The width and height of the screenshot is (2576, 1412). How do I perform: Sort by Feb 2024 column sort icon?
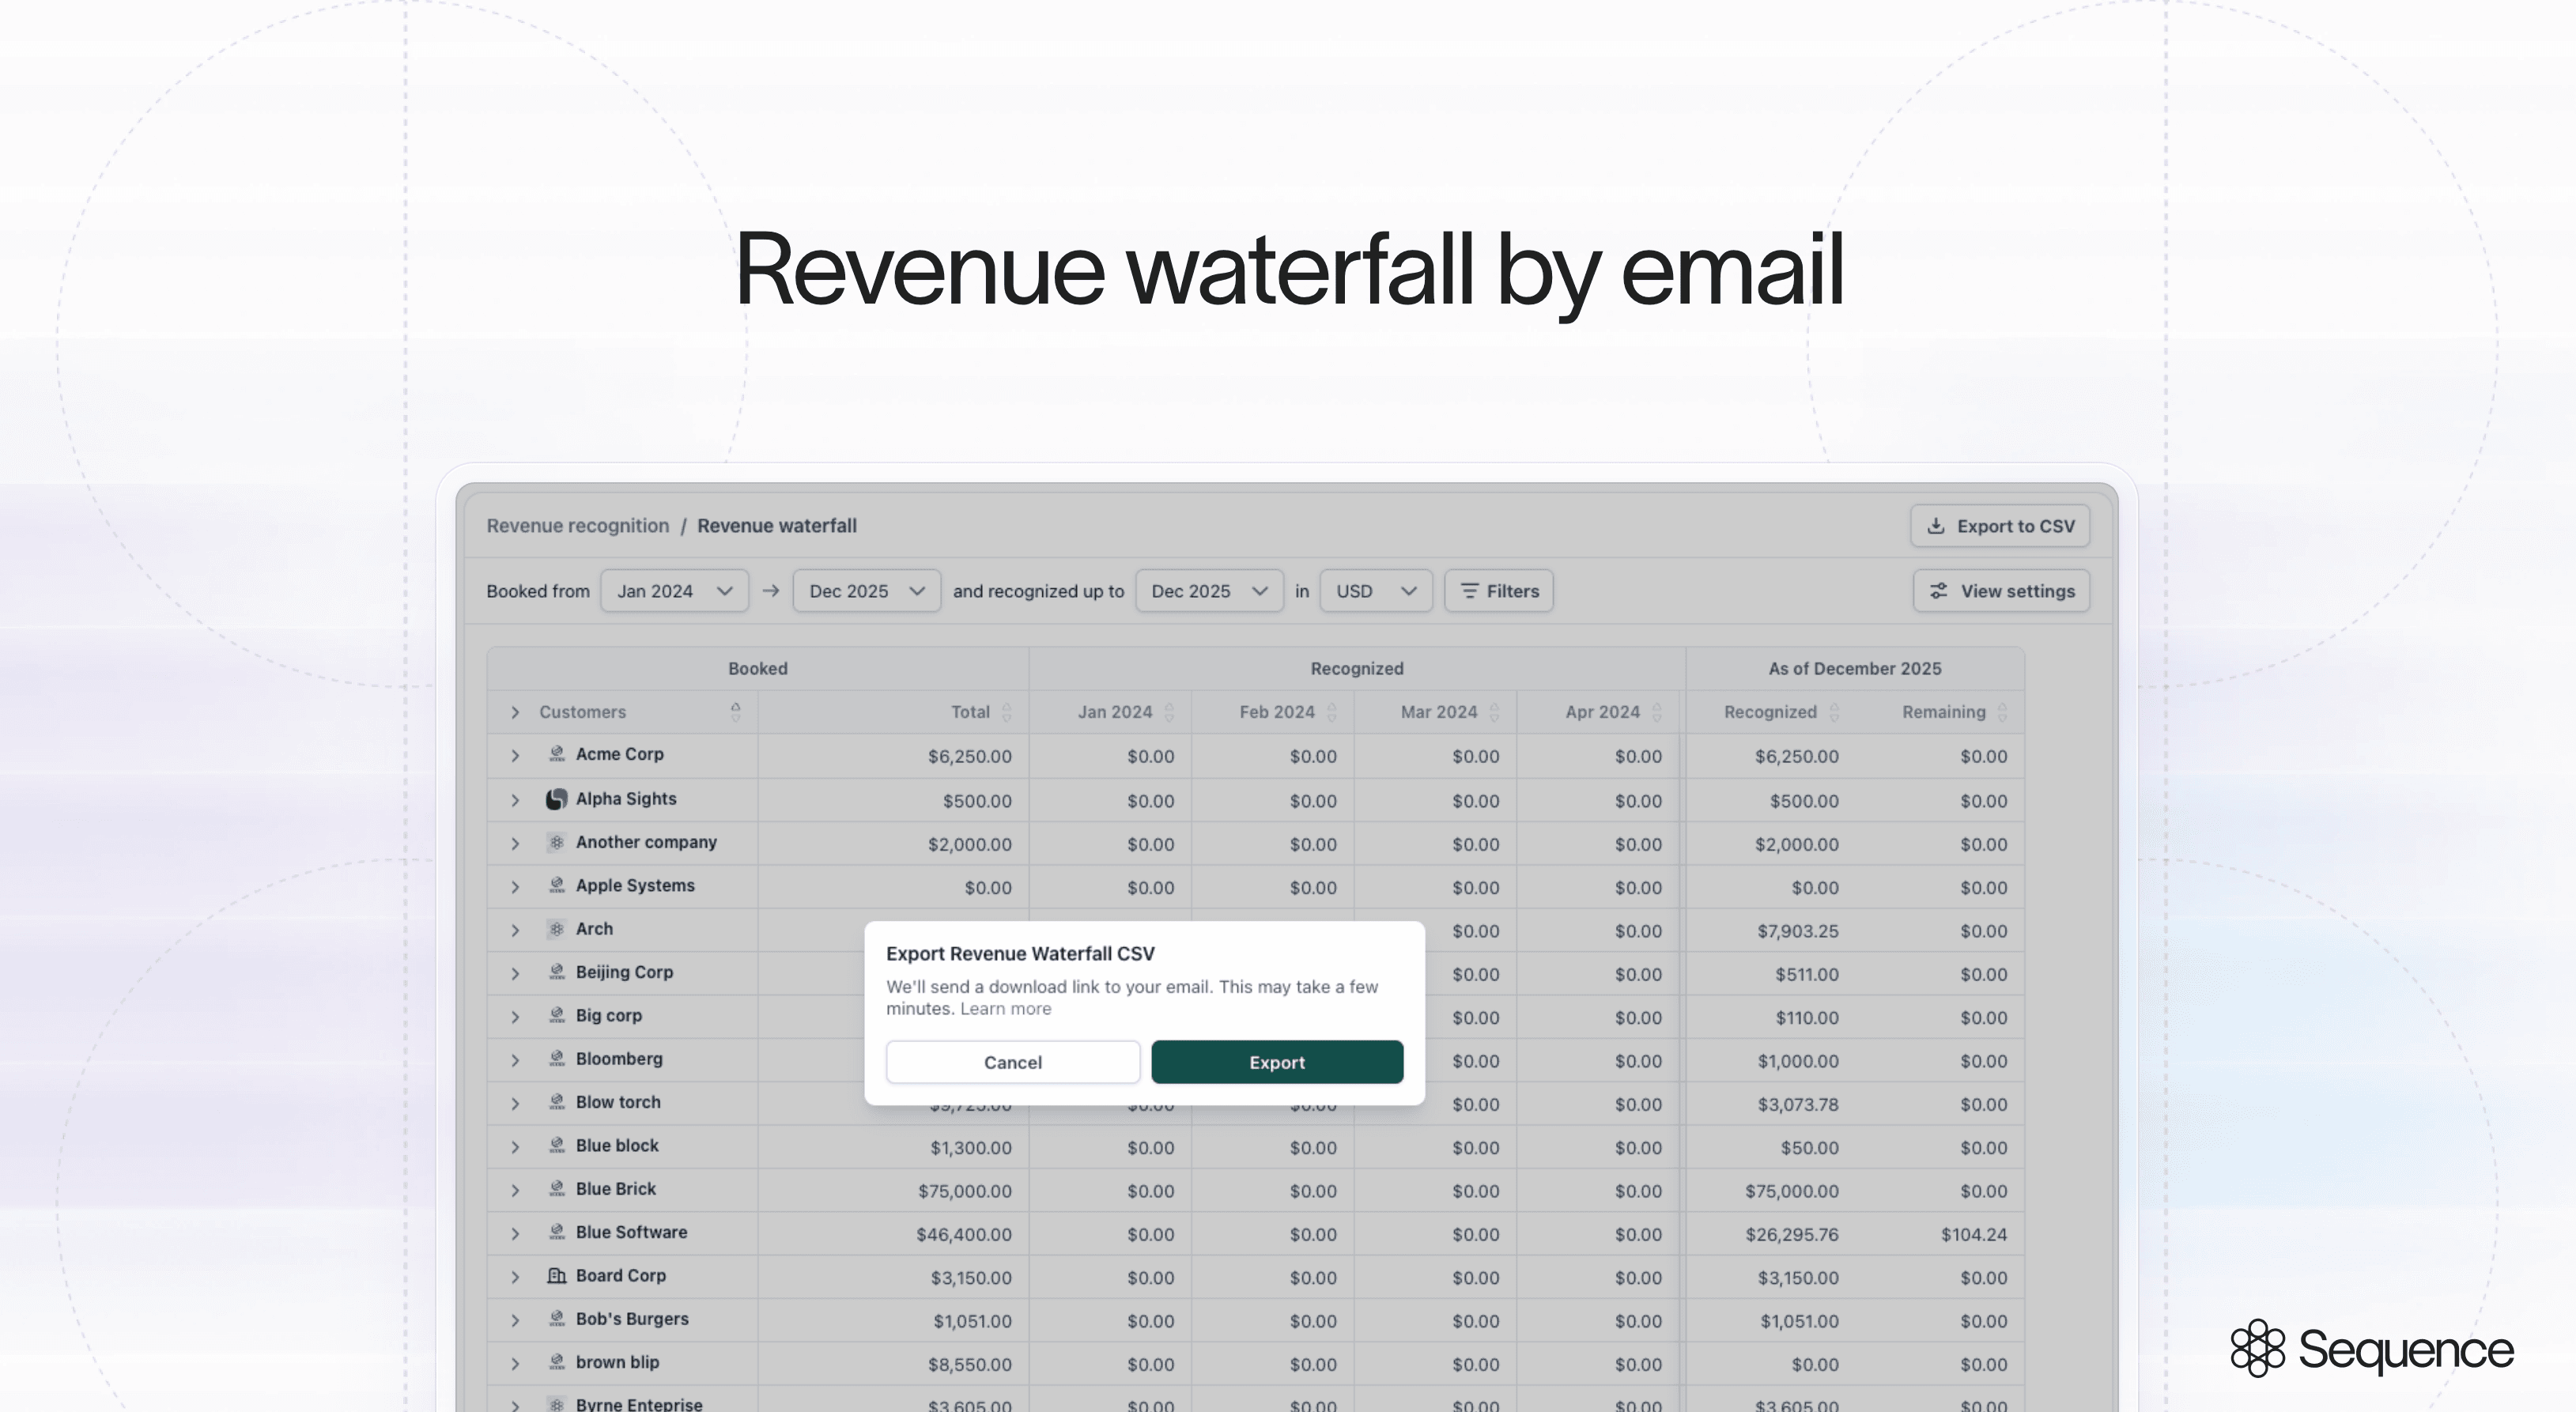click(x=1332, y=712)
